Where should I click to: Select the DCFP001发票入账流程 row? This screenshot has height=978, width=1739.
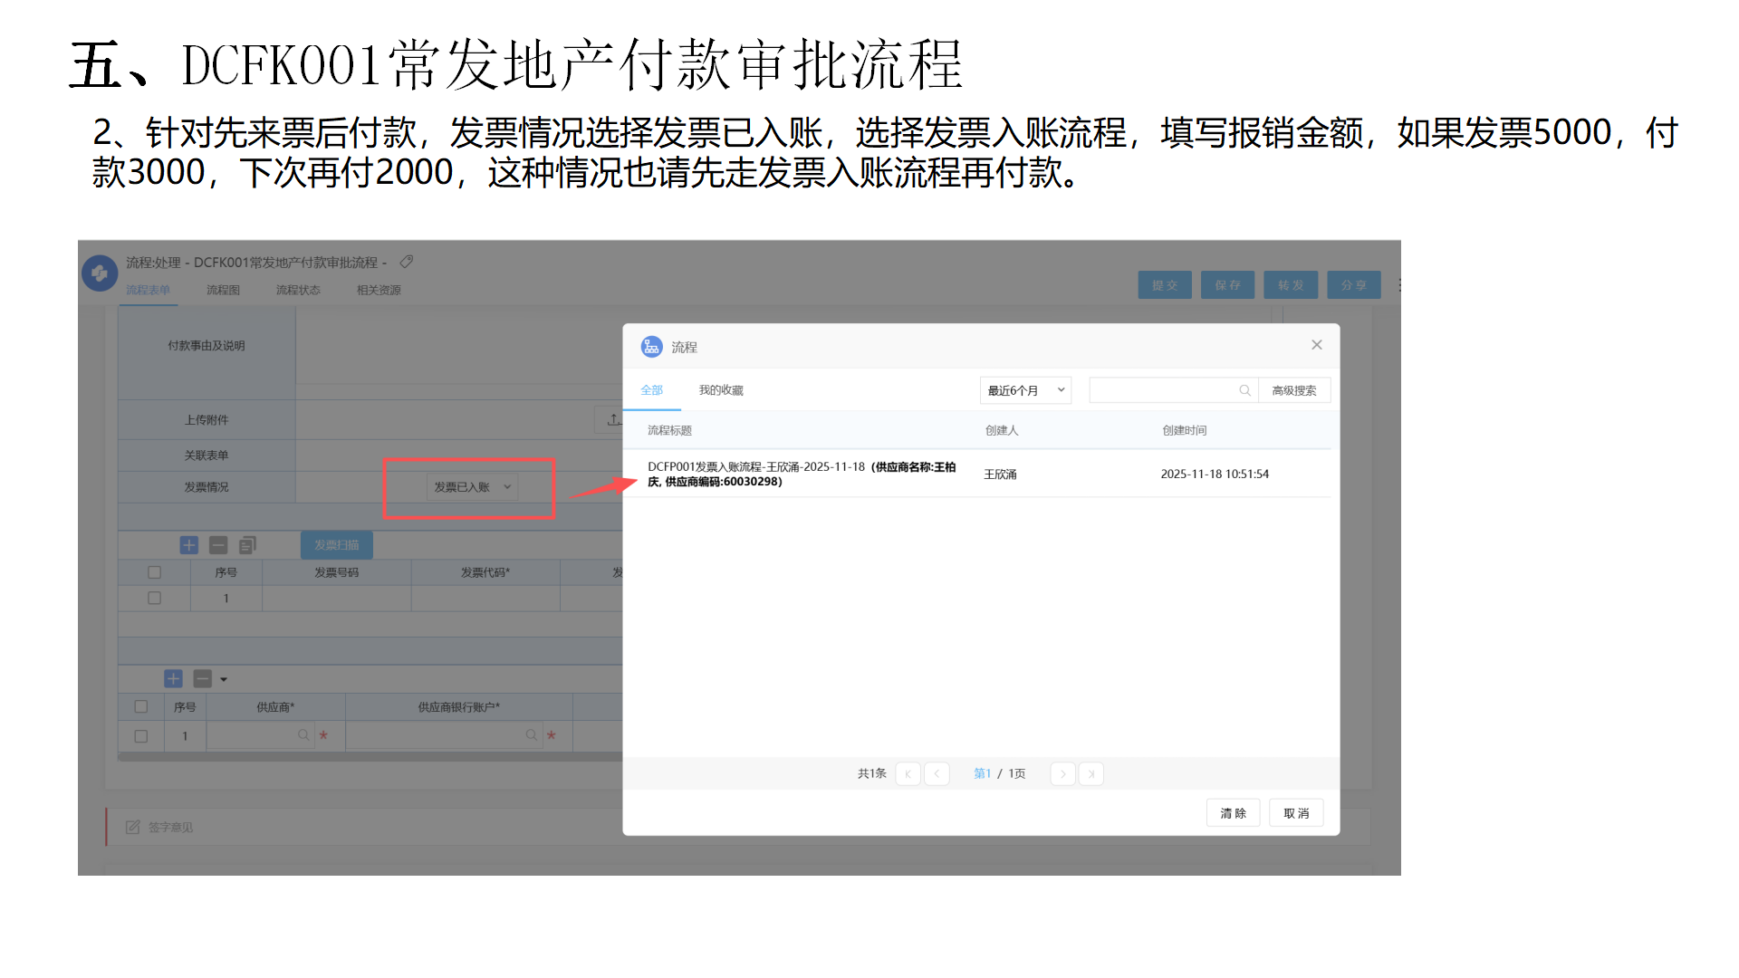pos(801,474)
